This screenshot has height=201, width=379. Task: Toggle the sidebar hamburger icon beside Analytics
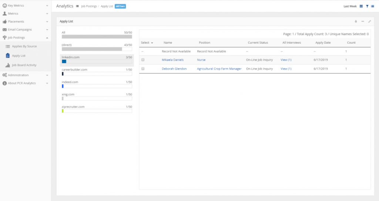(77, 6)
